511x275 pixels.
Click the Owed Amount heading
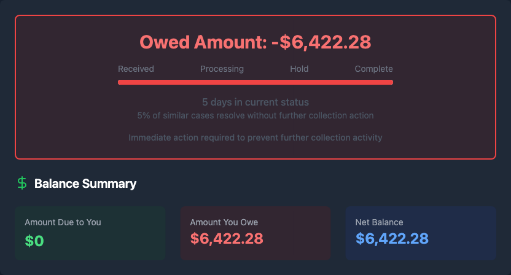255,42
